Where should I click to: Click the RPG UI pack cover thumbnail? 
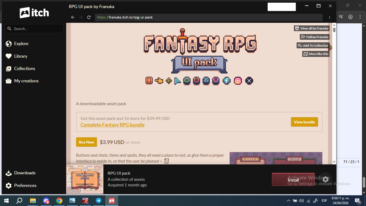pyautogui.click(x=85, y=179)
